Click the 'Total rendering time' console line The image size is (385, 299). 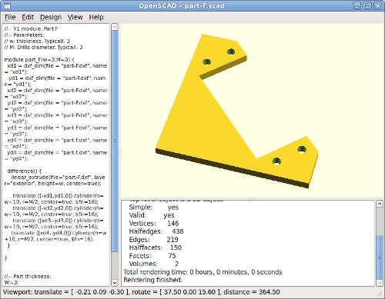pyautogui.click(x=203, y=272)
